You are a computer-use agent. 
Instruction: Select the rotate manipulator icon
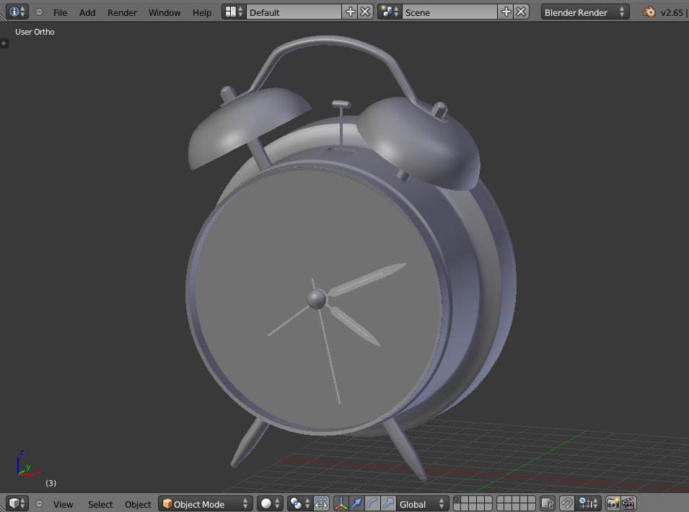(x=372, y=503)
